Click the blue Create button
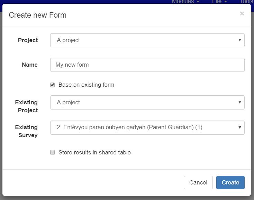Screen dimensions: 254x200 coord(230,183)
